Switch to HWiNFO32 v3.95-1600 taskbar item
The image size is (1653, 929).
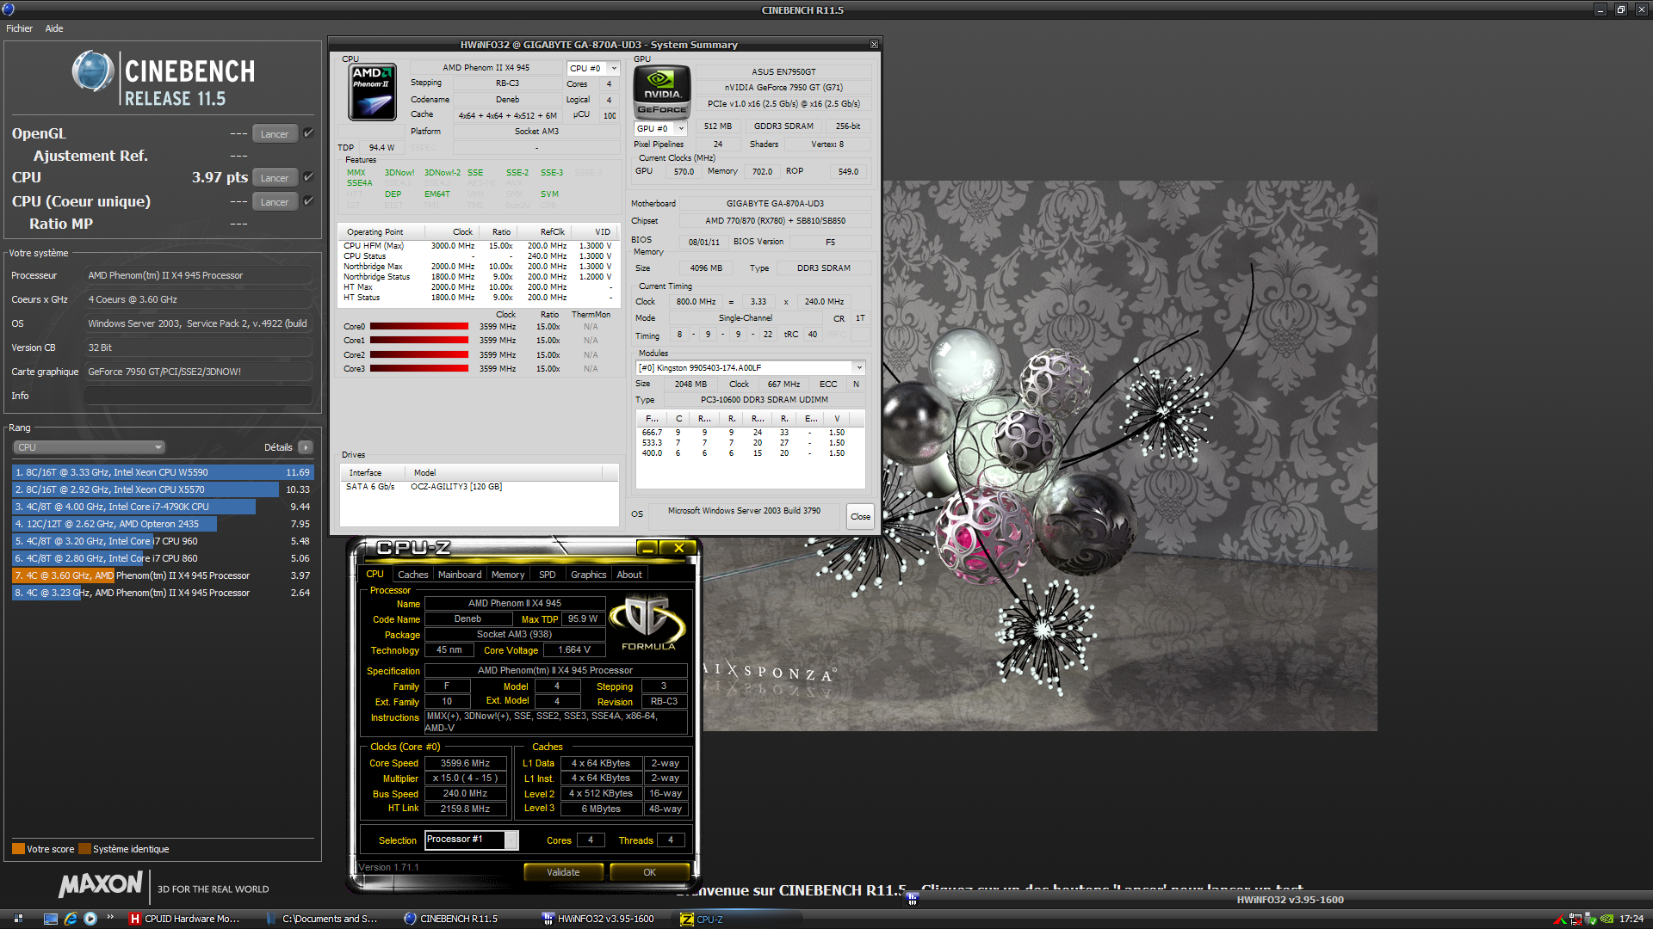pos(598,919)
